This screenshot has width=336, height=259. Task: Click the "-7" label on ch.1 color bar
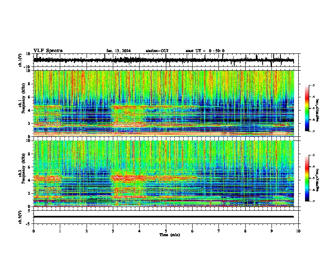(x=313, y=131)
